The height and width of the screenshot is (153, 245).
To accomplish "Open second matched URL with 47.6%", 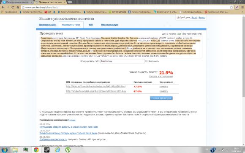I will click(x=96, y=91).
